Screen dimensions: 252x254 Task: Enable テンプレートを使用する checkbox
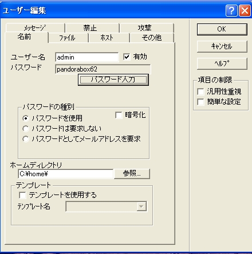point(22,195)
